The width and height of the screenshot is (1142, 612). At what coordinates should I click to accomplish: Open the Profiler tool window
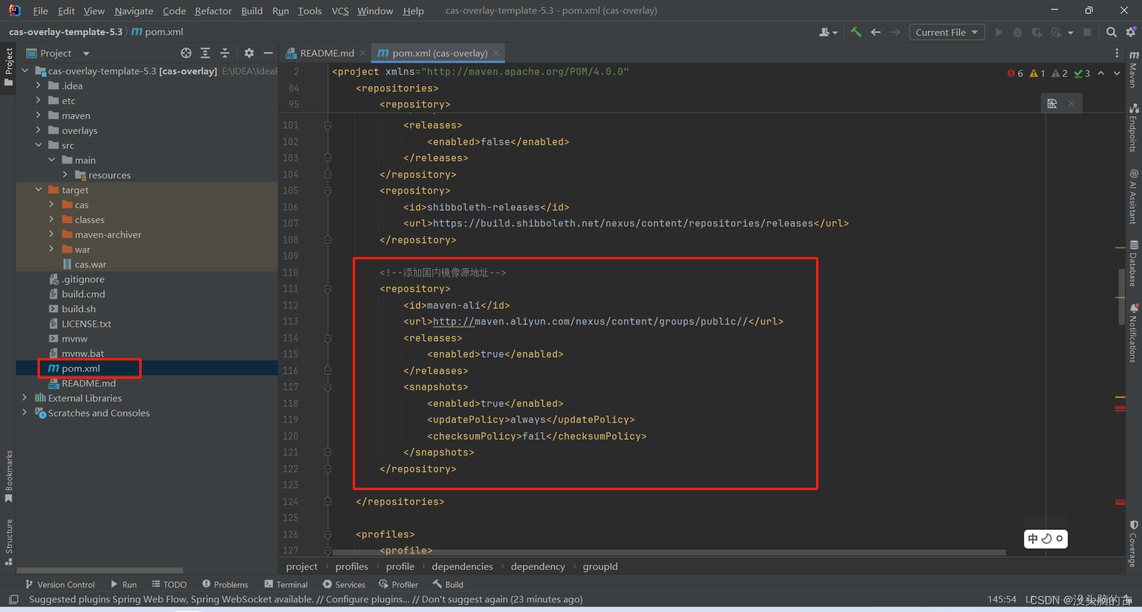click(x=399, y=585)
